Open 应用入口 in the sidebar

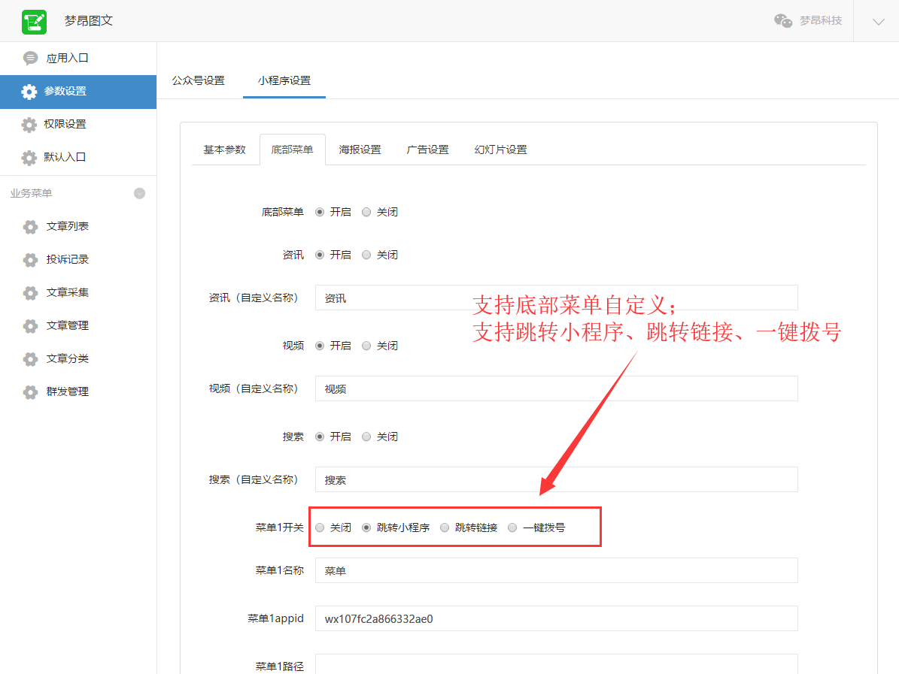tap(78, 58)
